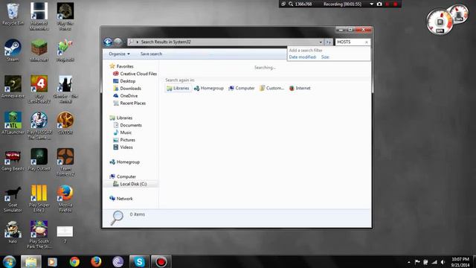476x268 pixels.
Task: Click the refresh button beside address bar
Action: (328, 42)
